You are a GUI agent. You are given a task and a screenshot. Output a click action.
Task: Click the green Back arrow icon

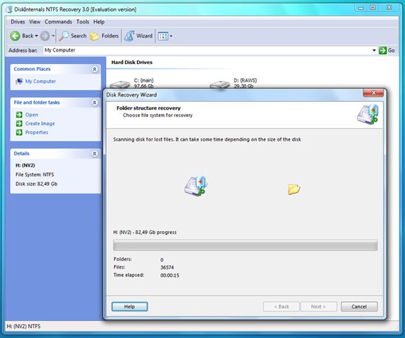[x=15, y=36]
